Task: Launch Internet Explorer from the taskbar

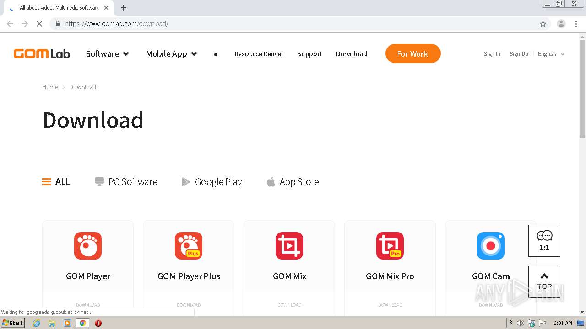Action: pyautogui.click(x=37, y=323)
